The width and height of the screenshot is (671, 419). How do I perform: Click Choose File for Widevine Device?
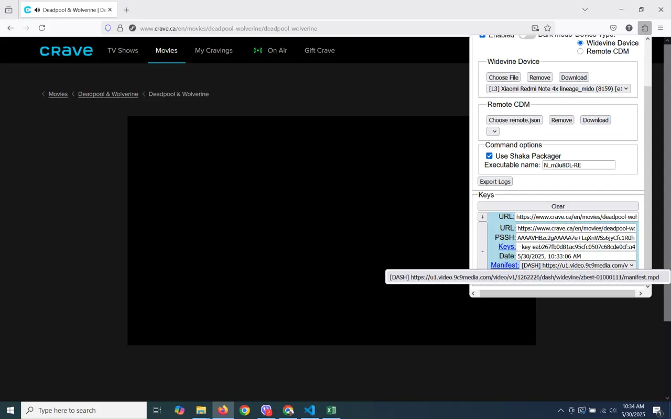tap(504, 78)
